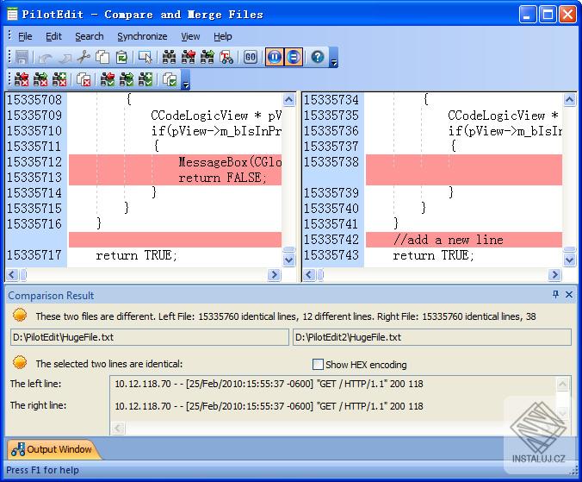Close the Comparison Result panel
This screenshot has width=582, height=482.
click(568, 295)
